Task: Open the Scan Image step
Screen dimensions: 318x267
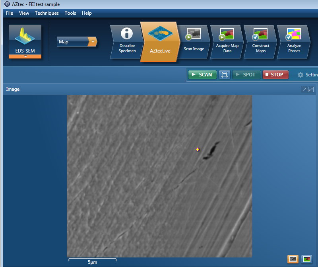Action: (x=194, y=42)
